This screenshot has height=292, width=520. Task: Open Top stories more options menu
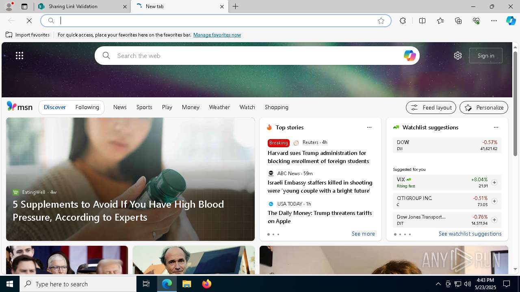369,127
